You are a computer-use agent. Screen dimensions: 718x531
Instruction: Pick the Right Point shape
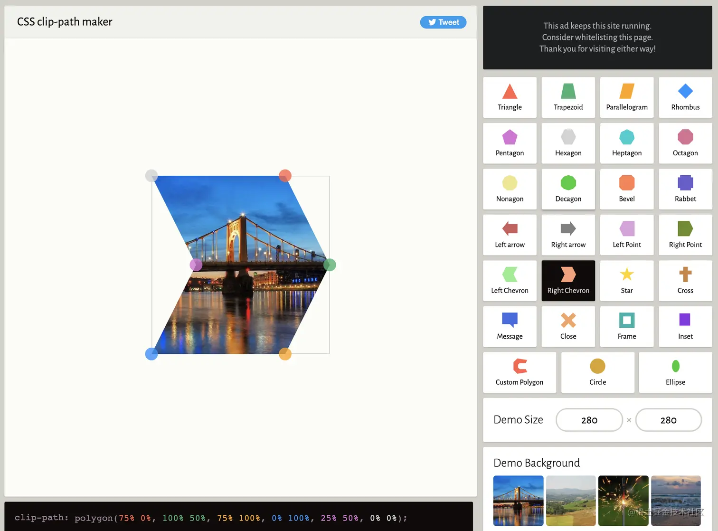point(685,235)
